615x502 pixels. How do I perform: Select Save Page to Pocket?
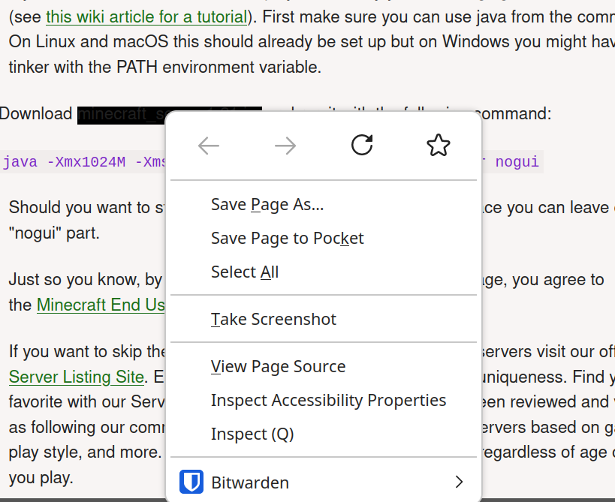(287, 238)
